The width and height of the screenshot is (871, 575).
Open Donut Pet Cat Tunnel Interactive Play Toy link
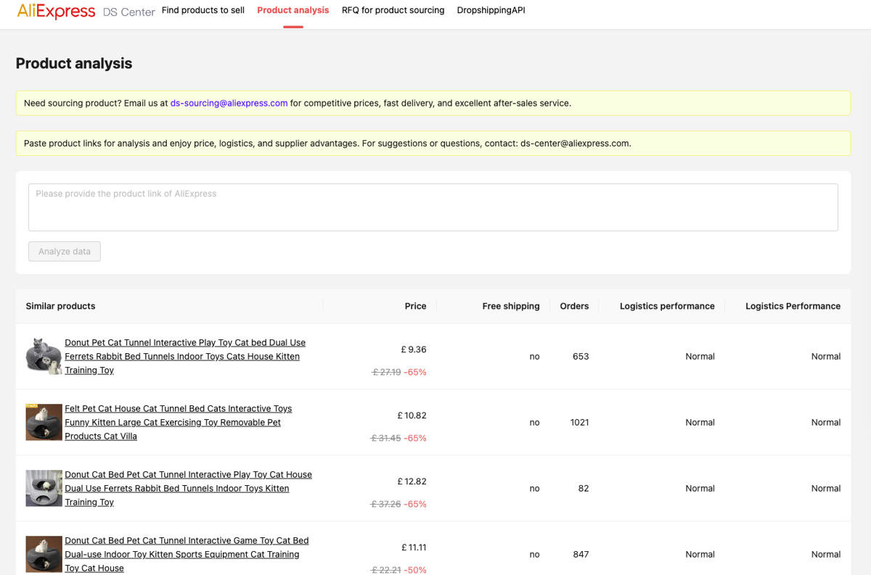pos(185,356)
